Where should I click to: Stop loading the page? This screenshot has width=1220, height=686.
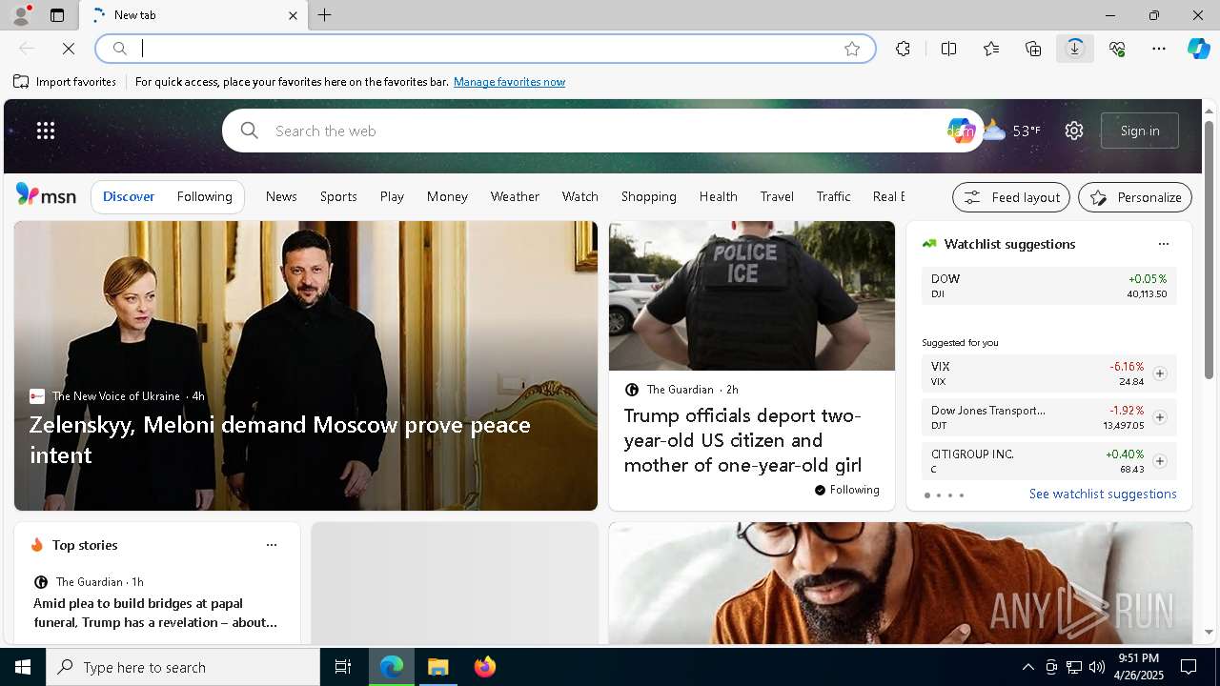click(69, 49)
